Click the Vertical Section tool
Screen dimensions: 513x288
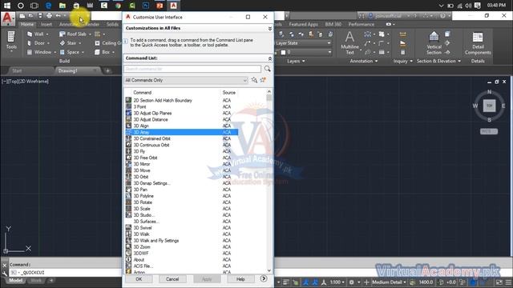click(434, 42)
